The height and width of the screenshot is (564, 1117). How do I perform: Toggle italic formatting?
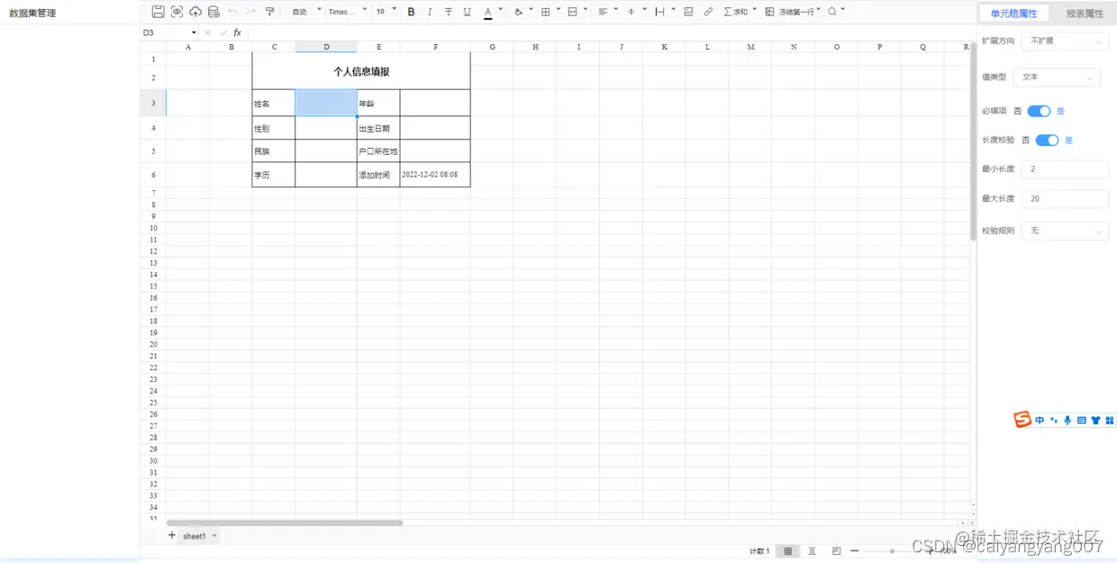point(430,12)
